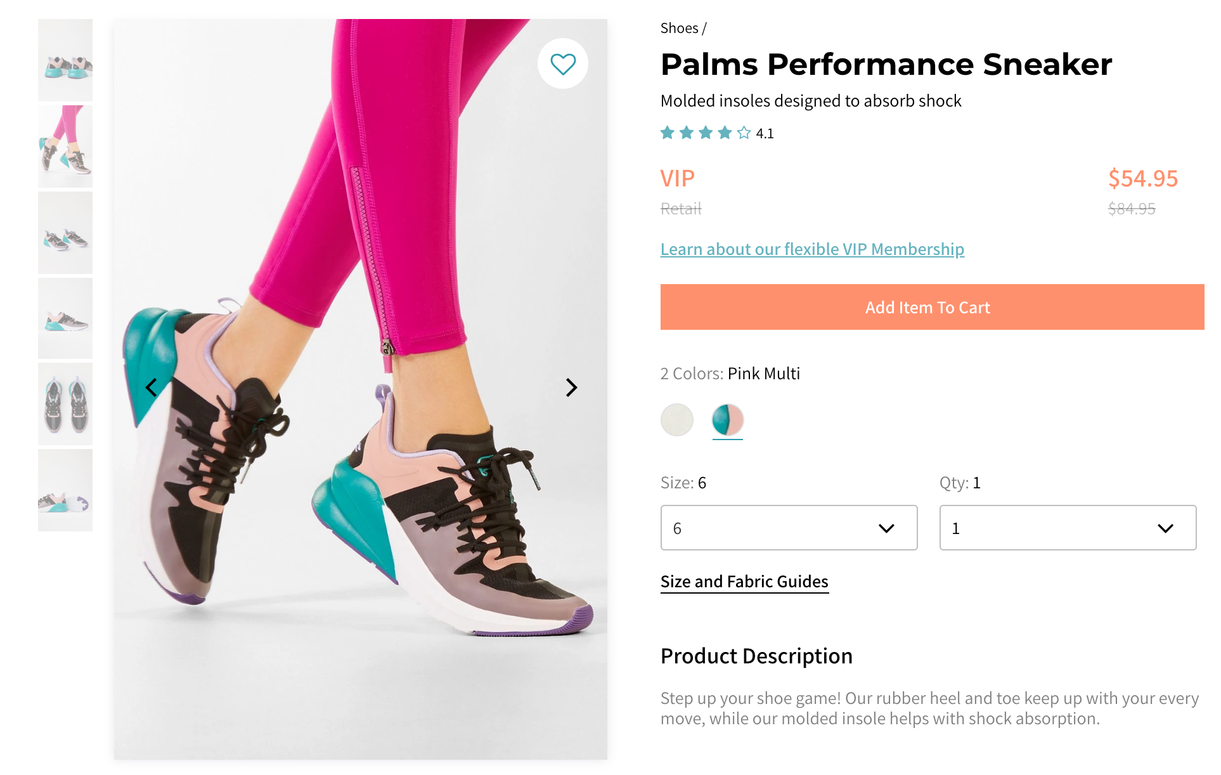Open the quantity dropdown
The image size is (1221, 775).
(1068, 528)
